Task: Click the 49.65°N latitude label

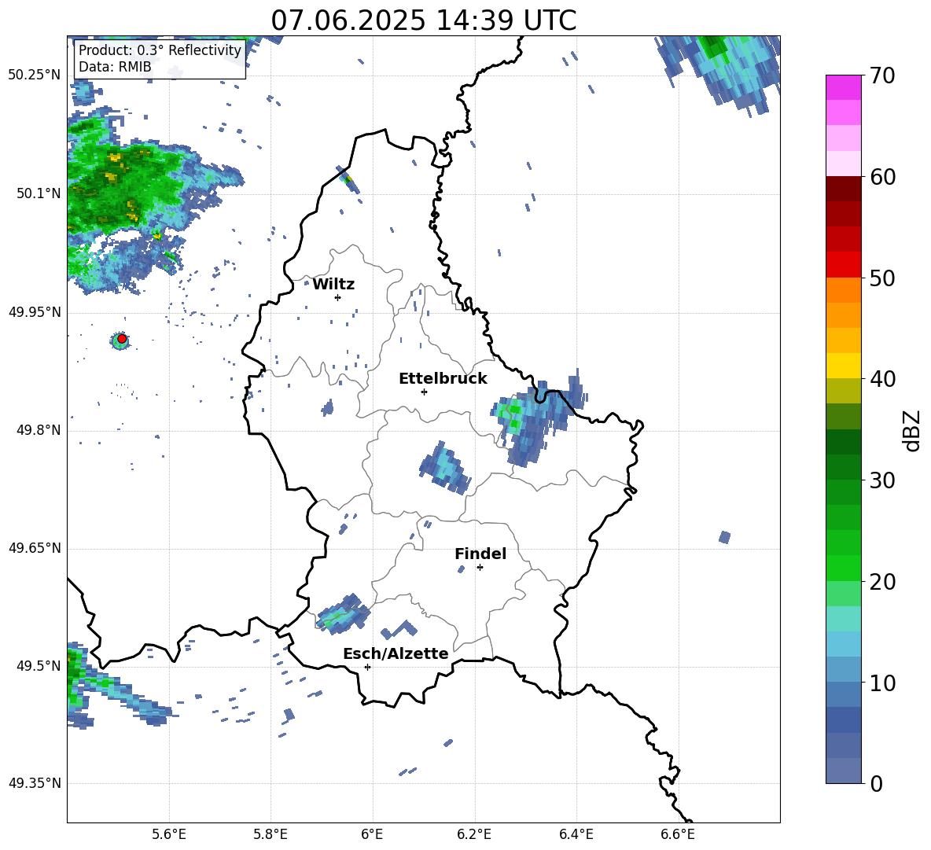Action: click(35, 548)
